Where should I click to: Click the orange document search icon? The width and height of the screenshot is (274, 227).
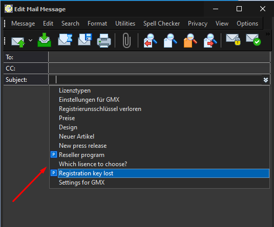pos(190,40)
